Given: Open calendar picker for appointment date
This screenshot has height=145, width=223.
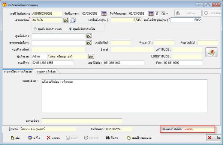Looking at the screenshot, I should 151,14.
